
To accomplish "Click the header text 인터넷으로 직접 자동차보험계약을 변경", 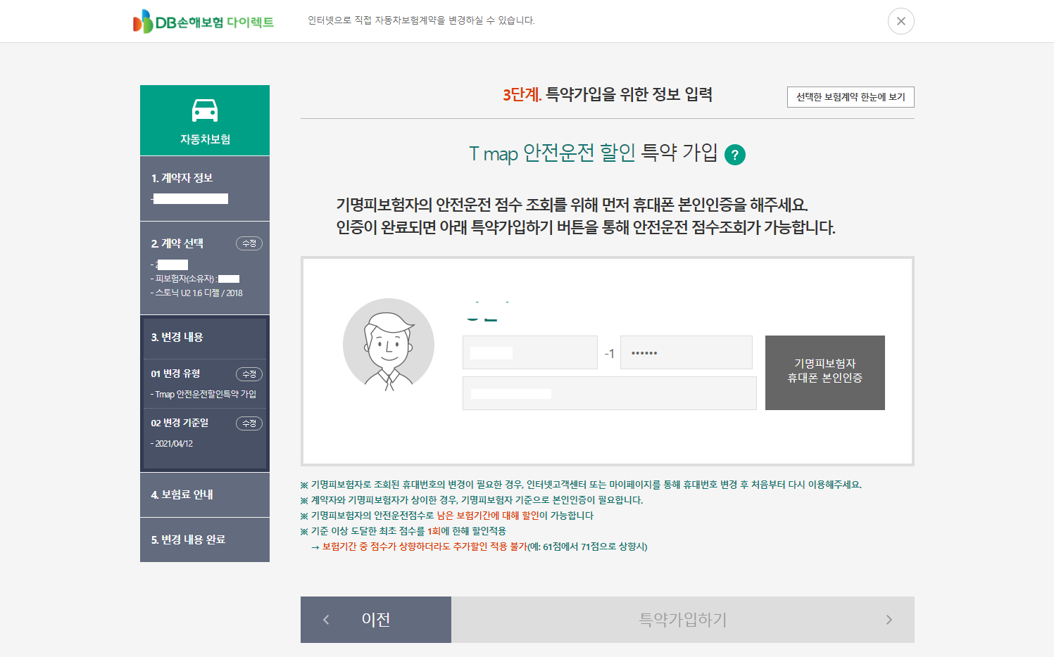I will click(x=421, y=20).
